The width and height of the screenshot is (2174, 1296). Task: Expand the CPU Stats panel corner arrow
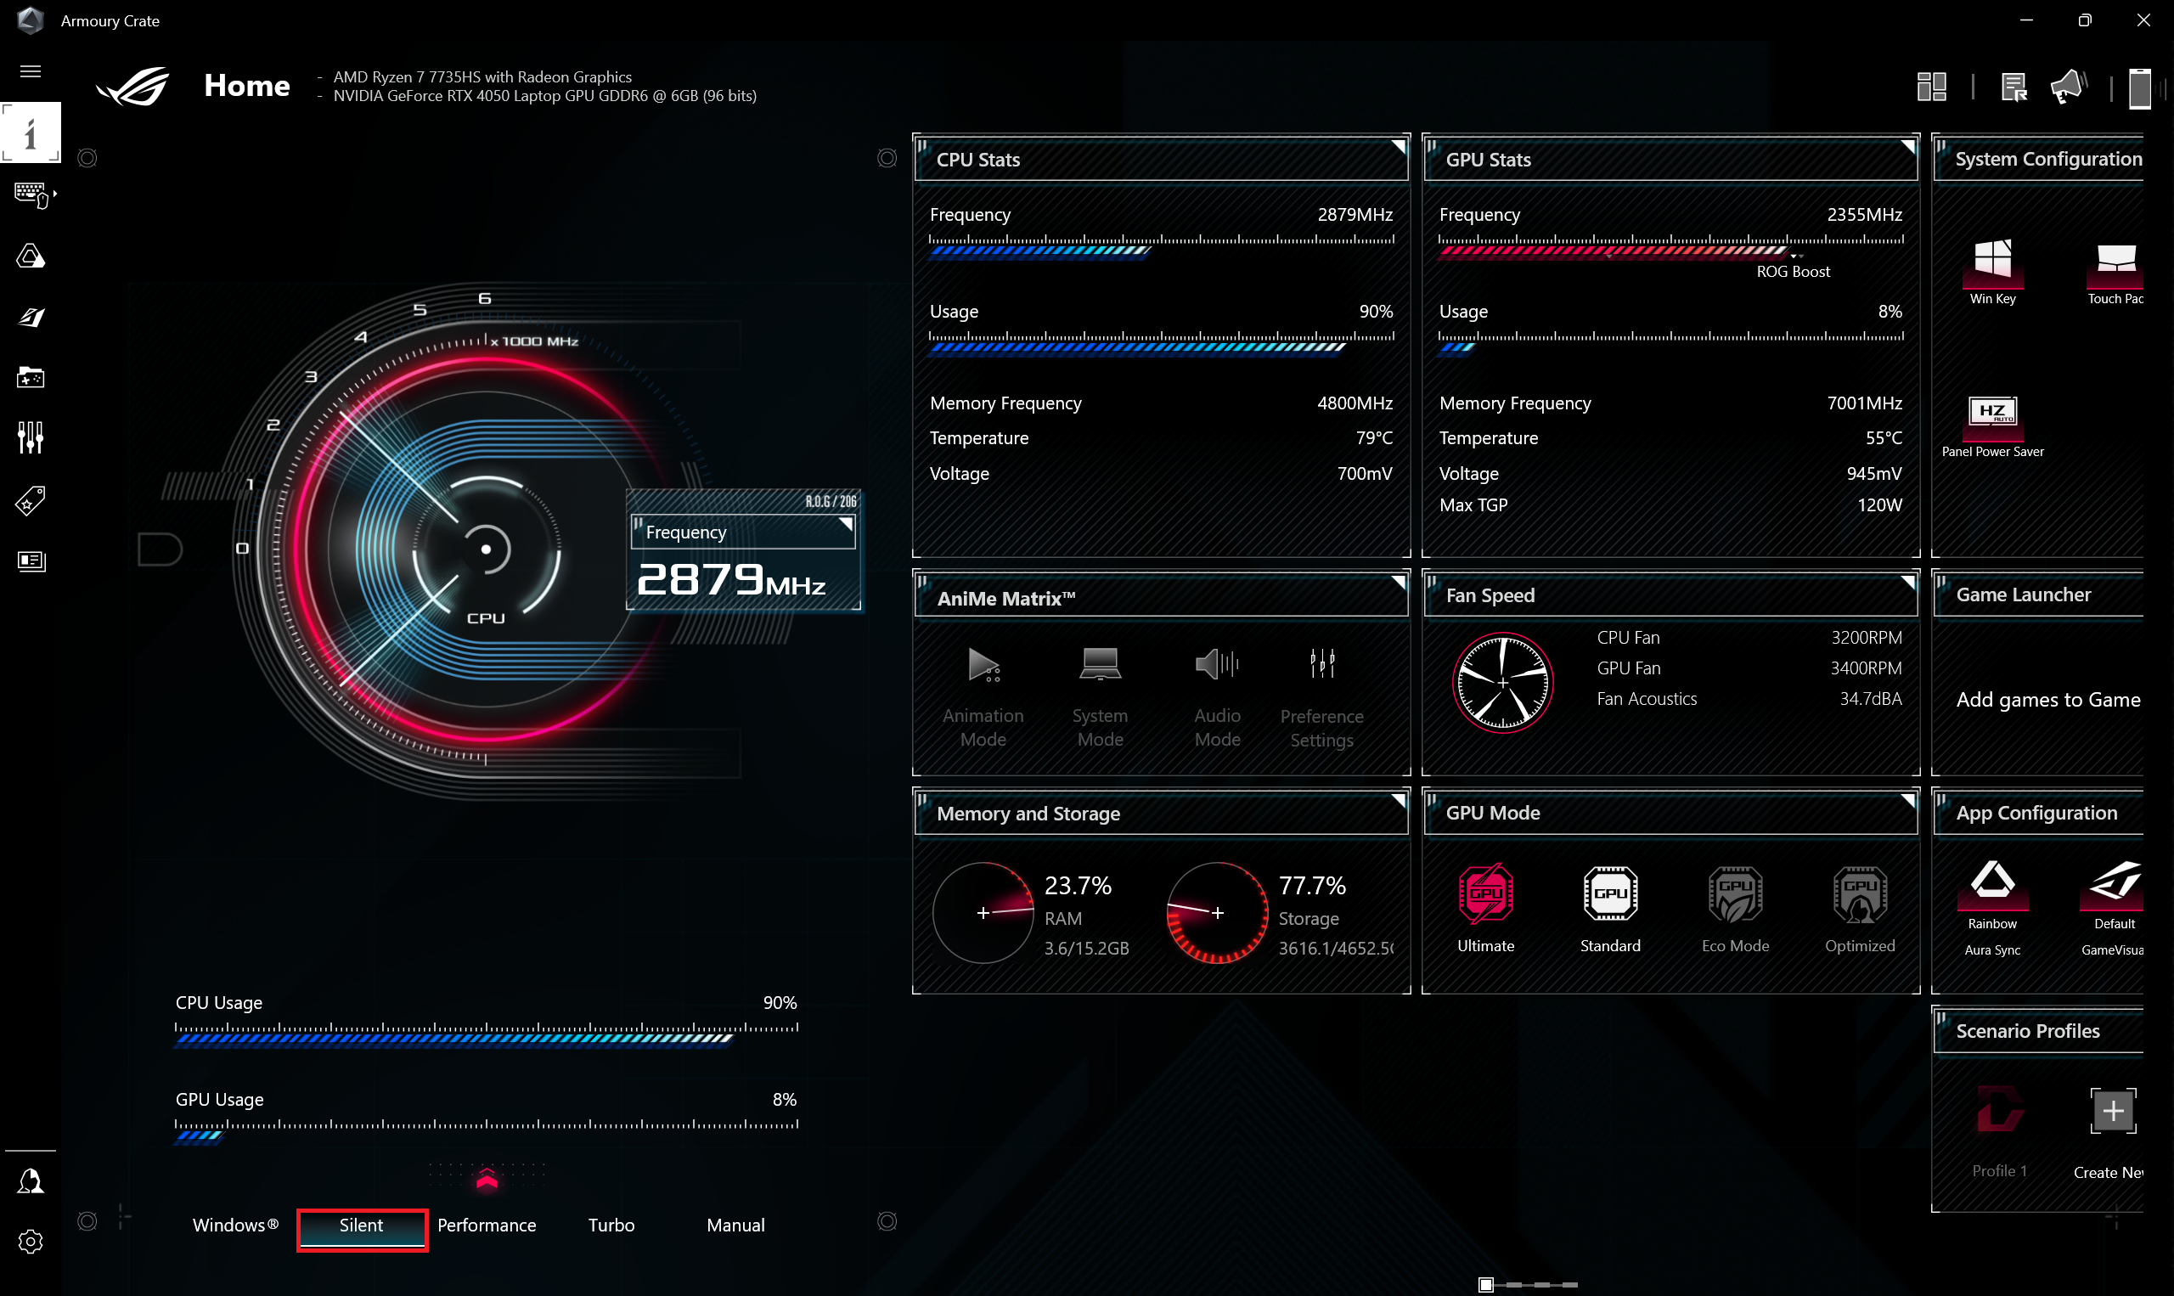(1398, 146)
